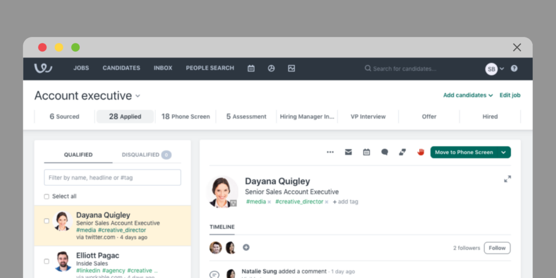The image size is (556, 278).
Task: Open the three-dot more actions menu
Action: coord(330,153)
